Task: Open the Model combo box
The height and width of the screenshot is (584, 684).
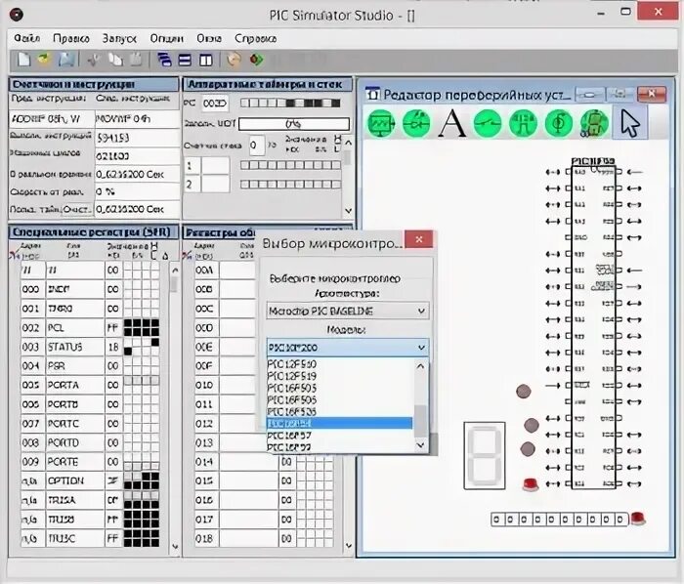Action: [x=347, y=348]
